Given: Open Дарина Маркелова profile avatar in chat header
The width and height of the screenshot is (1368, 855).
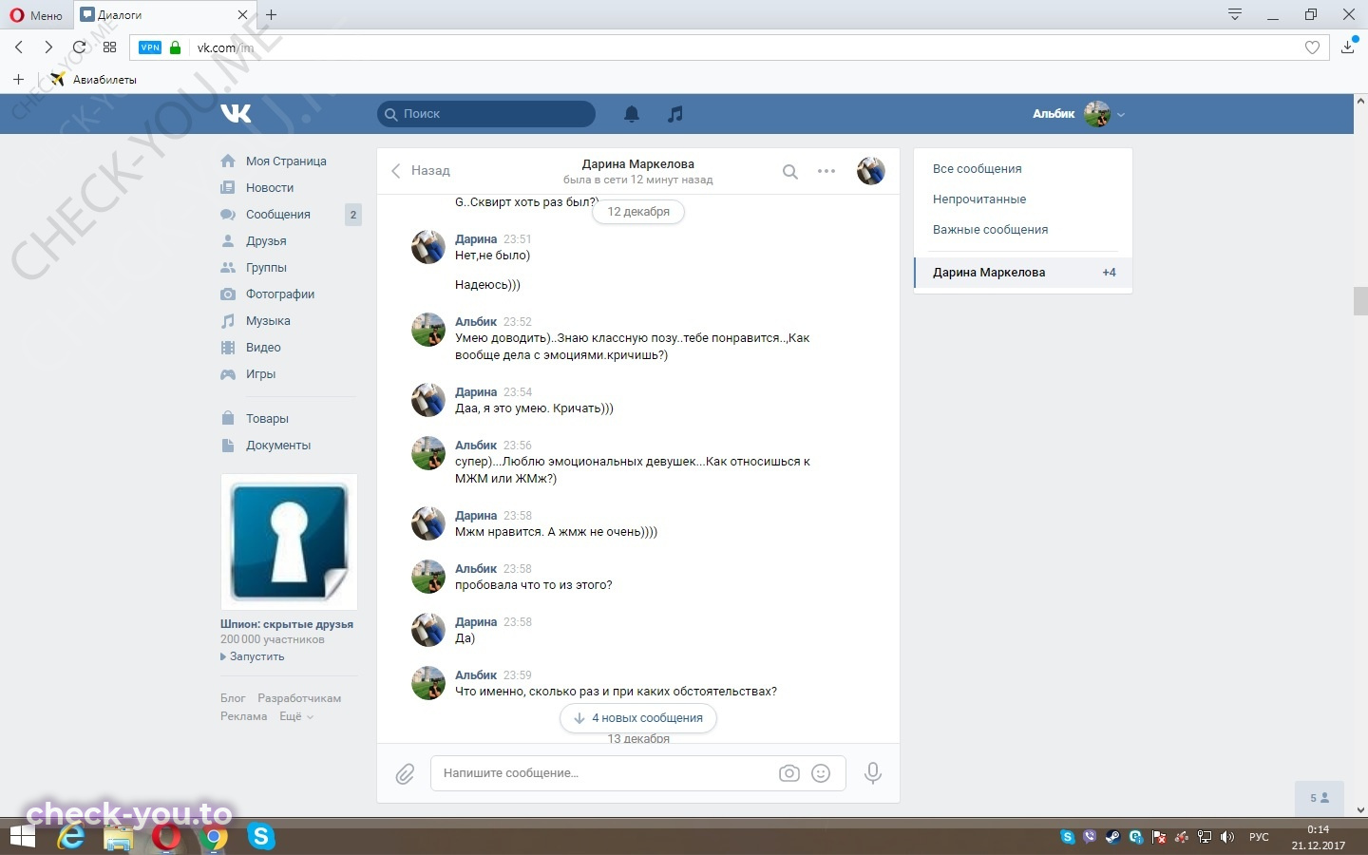Looking at the screenshot, I should [x=871, y=171].
